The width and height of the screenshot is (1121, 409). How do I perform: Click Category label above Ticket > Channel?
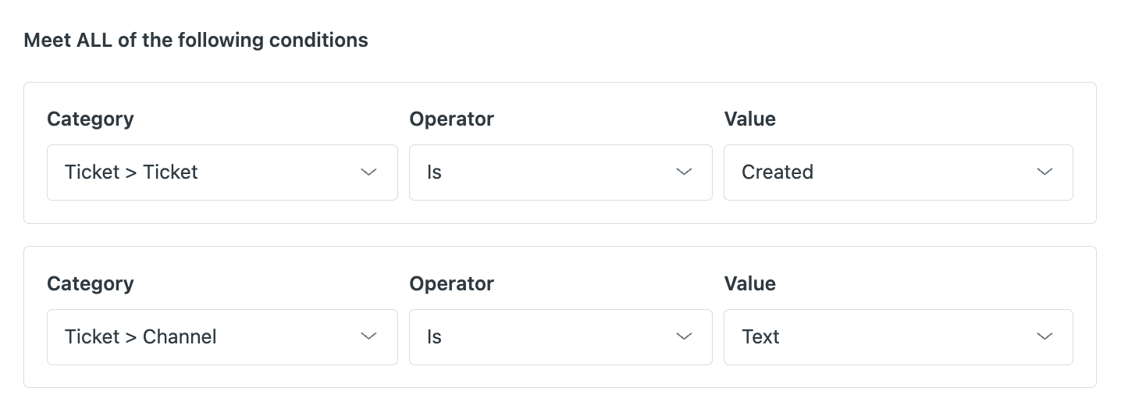(91, 283)
